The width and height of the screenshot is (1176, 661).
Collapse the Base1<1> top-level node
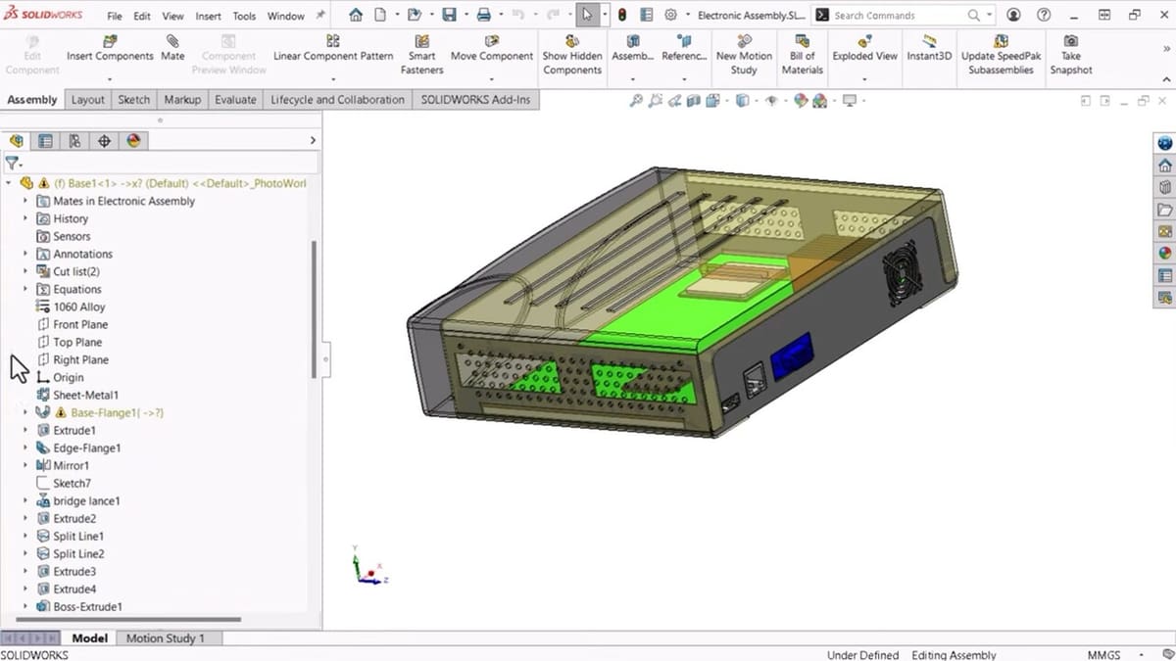pyautogui.click(x=9, y=183)
